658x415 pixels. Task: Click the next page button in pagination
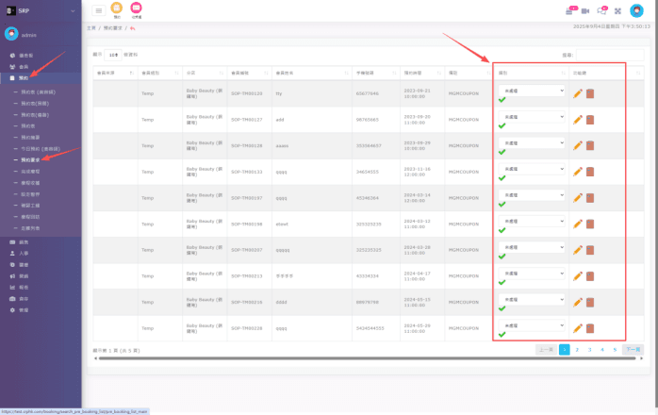[633, 349]
